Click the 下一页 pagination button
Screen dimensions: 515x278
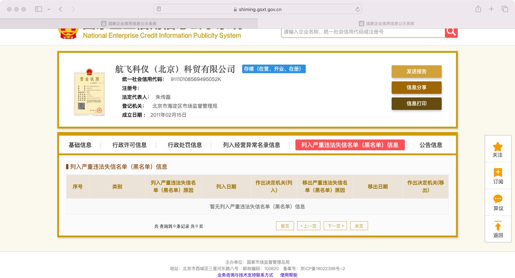tap(335, 226)
